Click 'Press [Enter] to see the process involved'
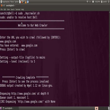The width and height of the screenshot is (110, 110). tap(26, 81)
